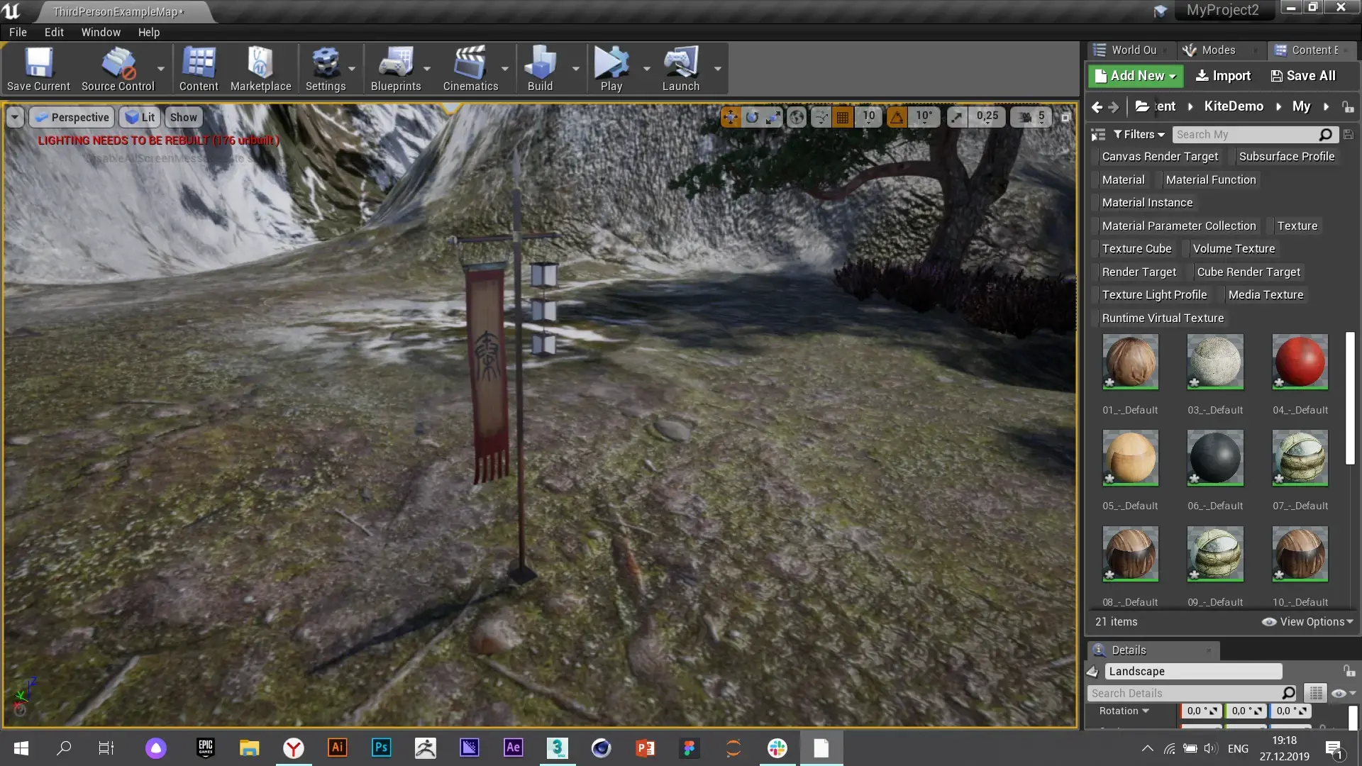The width and height of the screenshot is (1362, 766).
Task: Toggle the grid snapping button
Action: [x=843, y=117]
